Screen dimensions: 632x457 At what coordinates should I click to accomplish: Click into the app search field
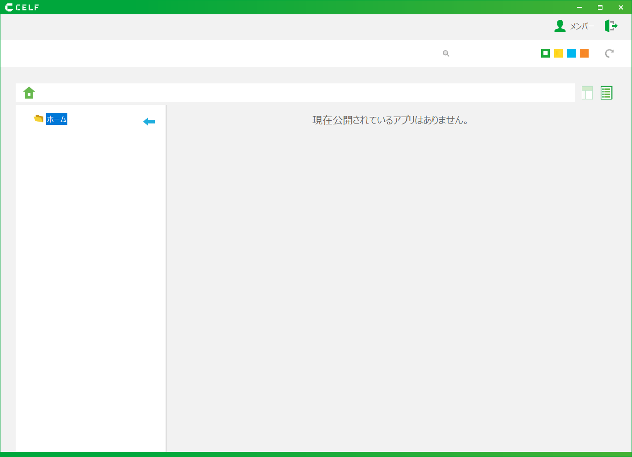coord(489,54)
